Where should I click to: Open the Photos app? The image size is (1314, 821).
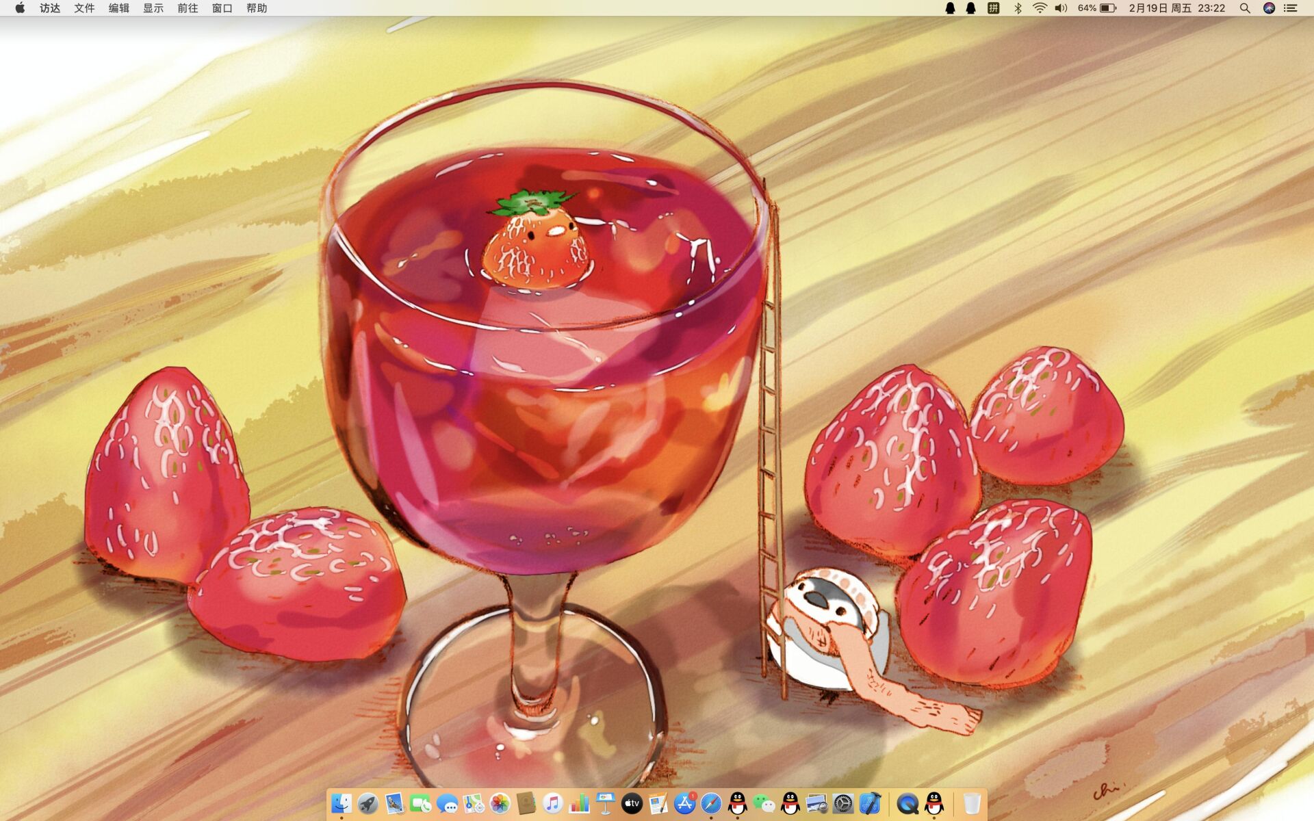500,803
